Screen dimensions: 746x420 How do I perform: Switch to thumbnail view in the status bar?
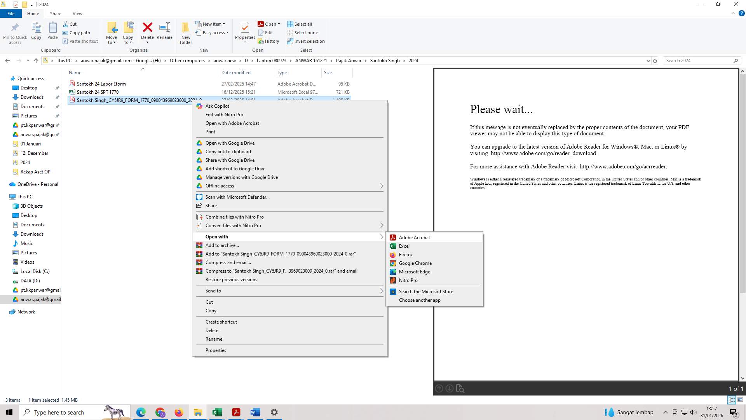tap(739, 400)
